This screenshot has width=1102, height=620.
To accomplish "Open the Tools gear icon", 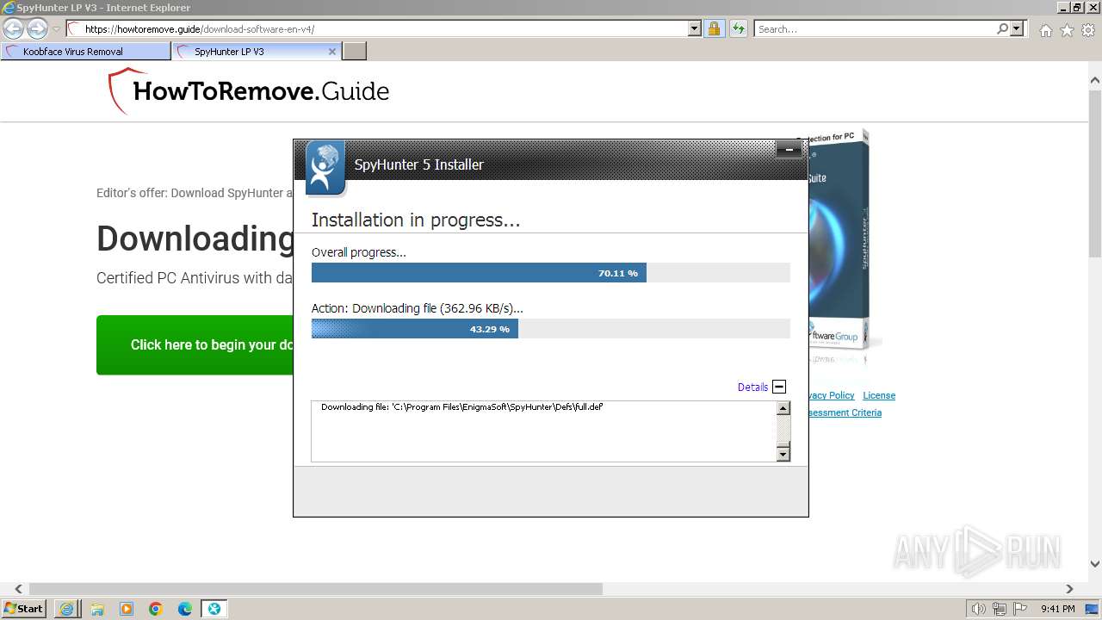I will coord(1087,30).
